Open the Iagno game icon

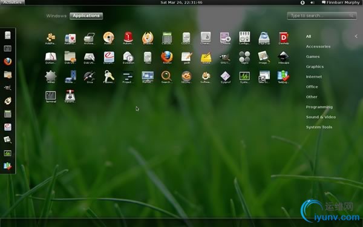(244, 58)
